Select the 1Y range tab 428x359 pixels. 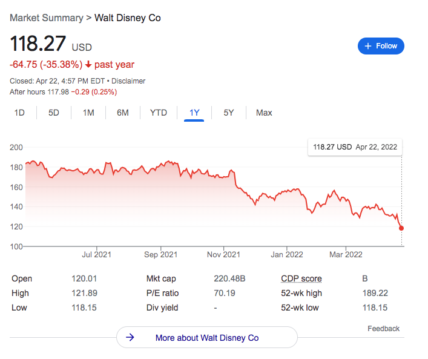tap(194, 113)
